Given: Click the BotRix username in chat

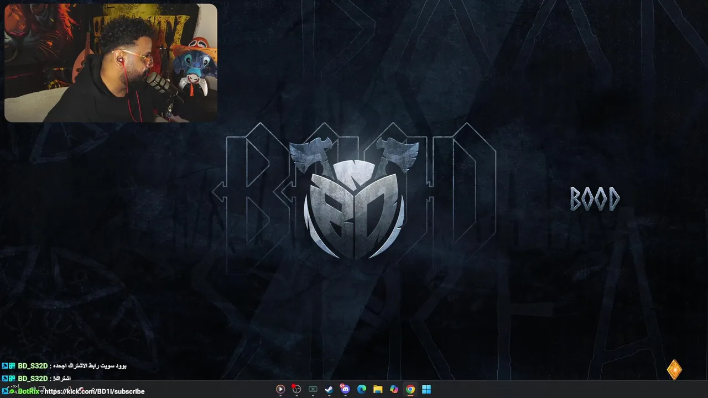Looking at the screenshot, I should 28,391.
